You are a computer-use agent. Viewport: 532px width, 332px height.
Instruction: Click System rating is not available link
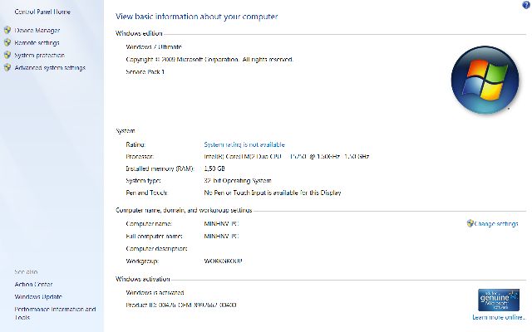click(x=244, y=144)
